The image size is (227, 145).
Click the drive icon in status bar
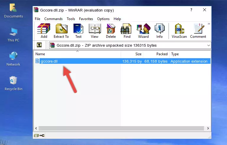(x=36, y=136)
